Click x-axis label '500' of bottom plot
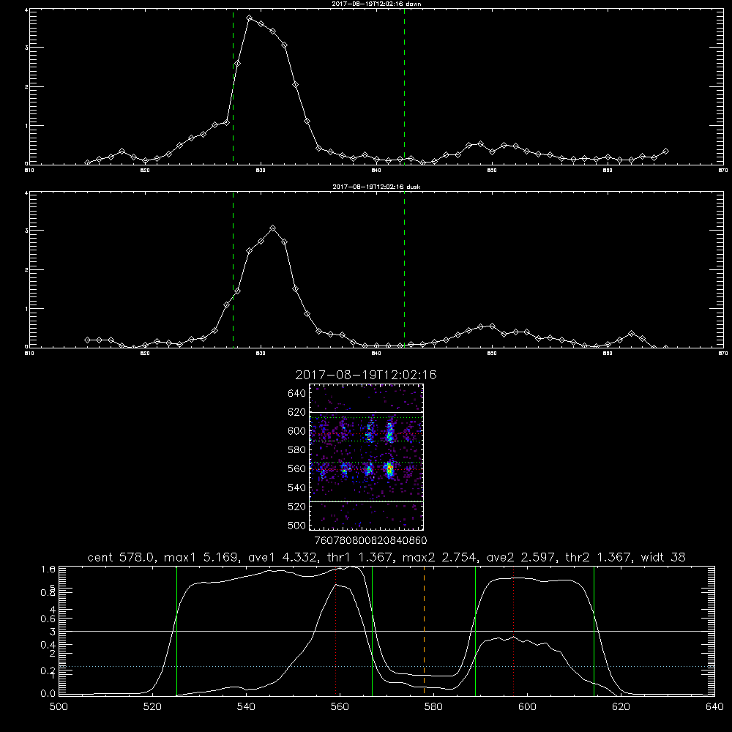Image resolution: width=732 pixels, height=732 pixels. (x=59, y=707)
